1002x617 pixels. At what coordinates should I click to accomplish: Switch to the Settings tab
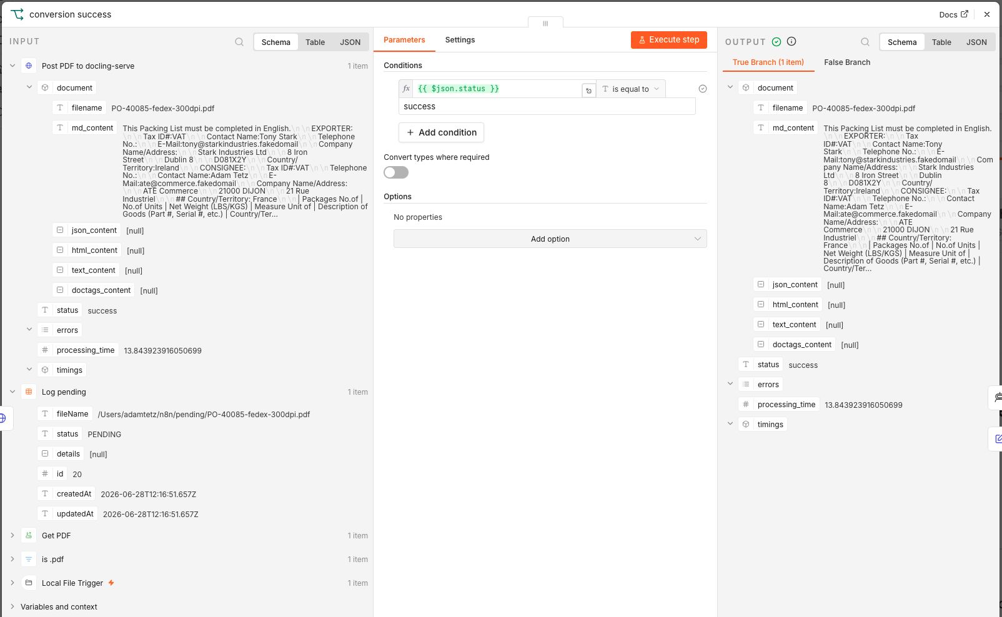[x=460, y=40]
